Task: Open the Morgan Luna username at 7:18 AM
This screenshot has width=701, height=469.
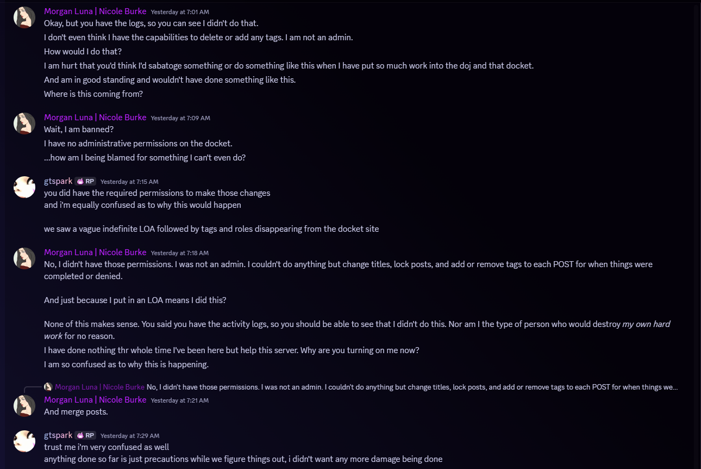Action: [x=95, y=252]
